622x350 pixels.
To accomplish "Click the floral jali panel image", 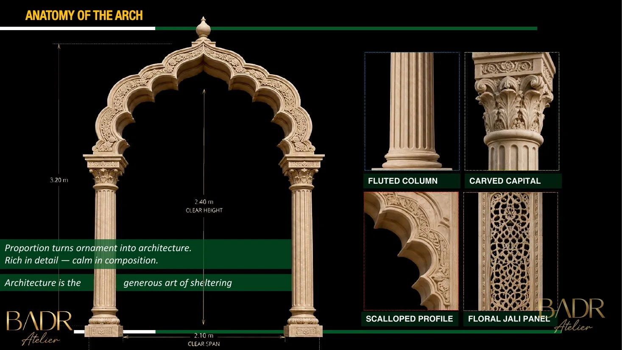I will (x=510, y=252).
